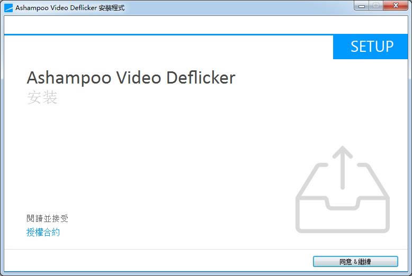412x276 pixels.
Task: Close the Ashampoo Video Deflicker installer
Action: [x=396, y=6]
